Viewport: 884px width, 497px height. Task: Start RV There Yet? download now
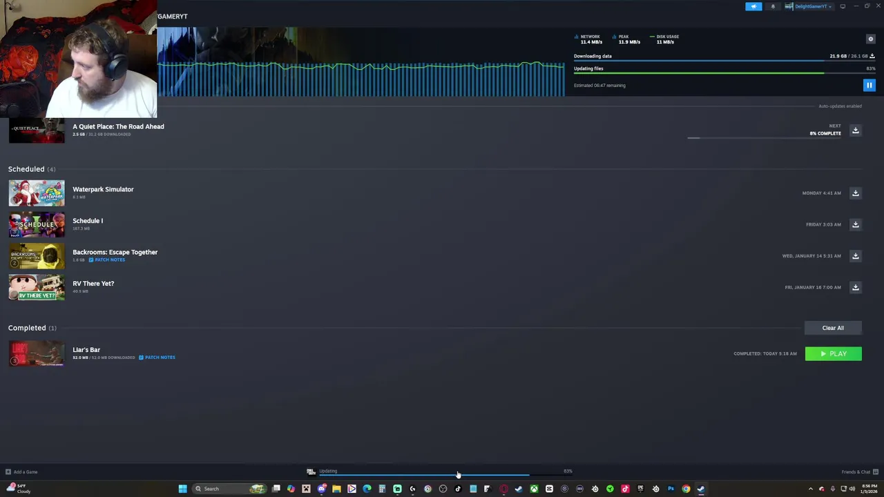point(855,287)
